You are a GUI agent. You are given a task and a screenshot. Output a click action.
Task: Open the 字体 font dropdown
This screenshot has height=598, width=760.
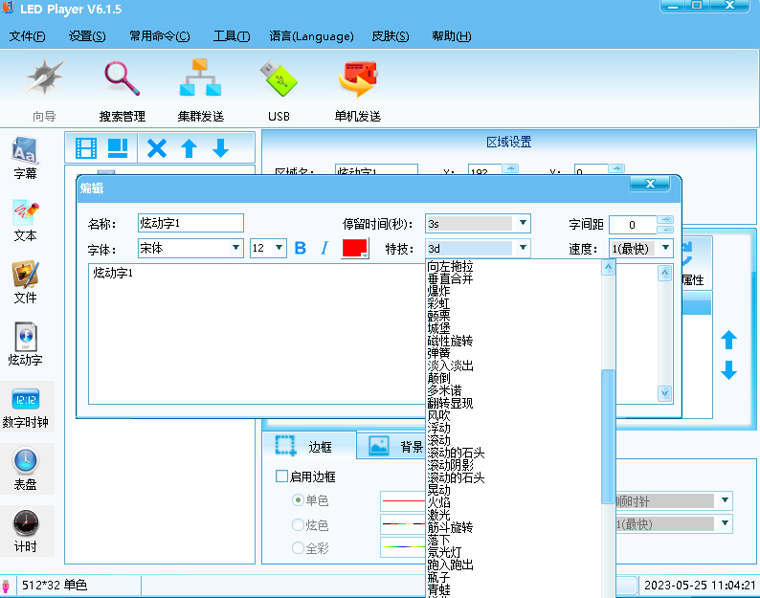click(x=235, y=248)
